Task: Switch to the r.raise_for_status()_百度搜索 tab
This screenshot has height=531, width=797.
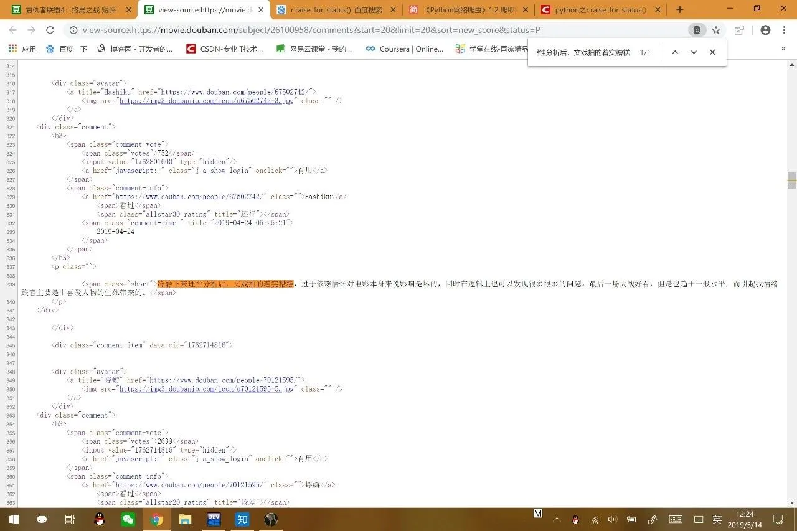Action: [x=336, y=9]
